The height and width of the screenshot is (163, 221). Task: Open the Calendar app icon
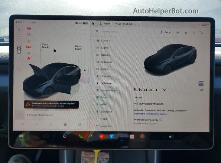[132, 136]
